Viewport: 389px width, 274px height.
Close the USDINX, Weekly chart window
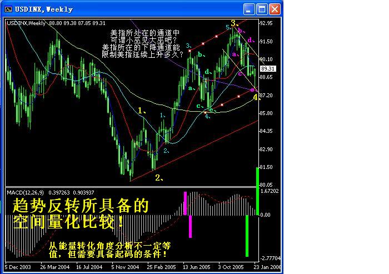coord(275,9)
